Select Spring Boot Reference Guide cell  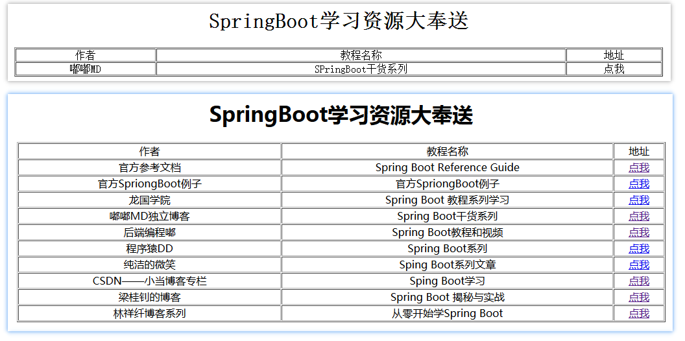[x=448, y=168]
